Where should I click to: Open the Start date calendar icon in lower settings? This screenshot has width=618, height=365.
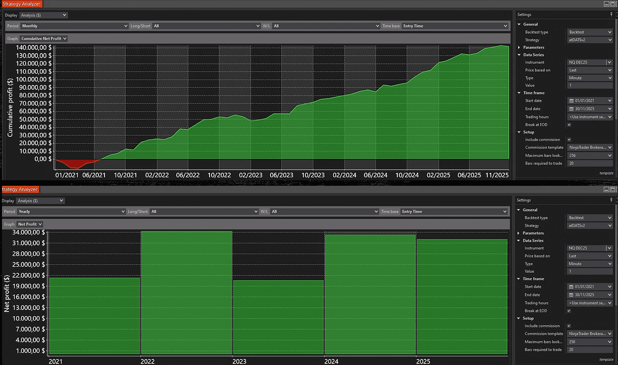tap(571, 287)
